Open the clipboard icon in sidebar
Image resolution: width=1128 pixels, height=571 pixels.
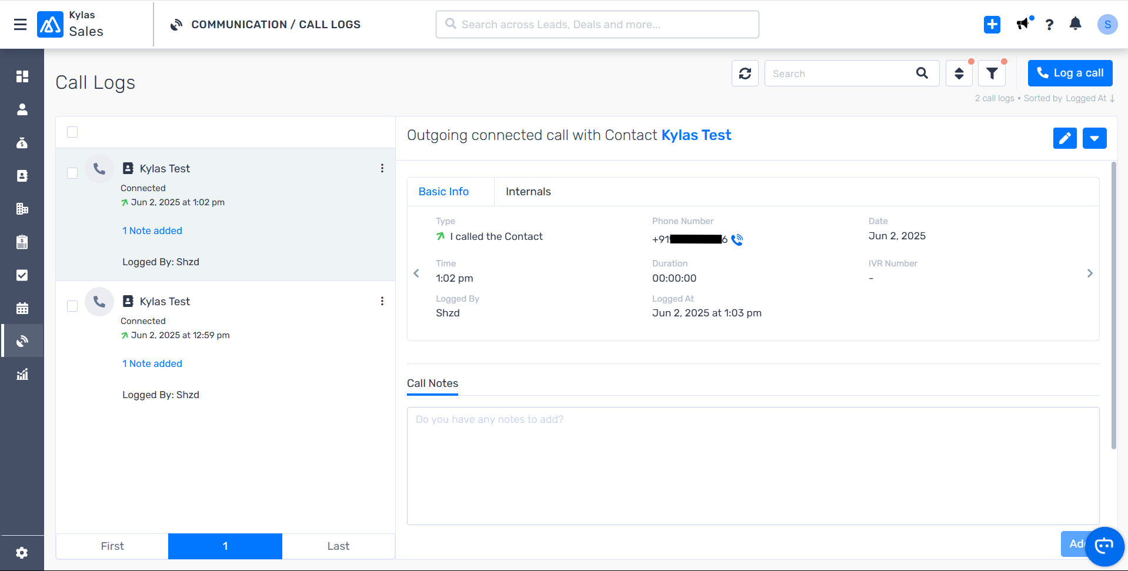click(x=22, y=242)
